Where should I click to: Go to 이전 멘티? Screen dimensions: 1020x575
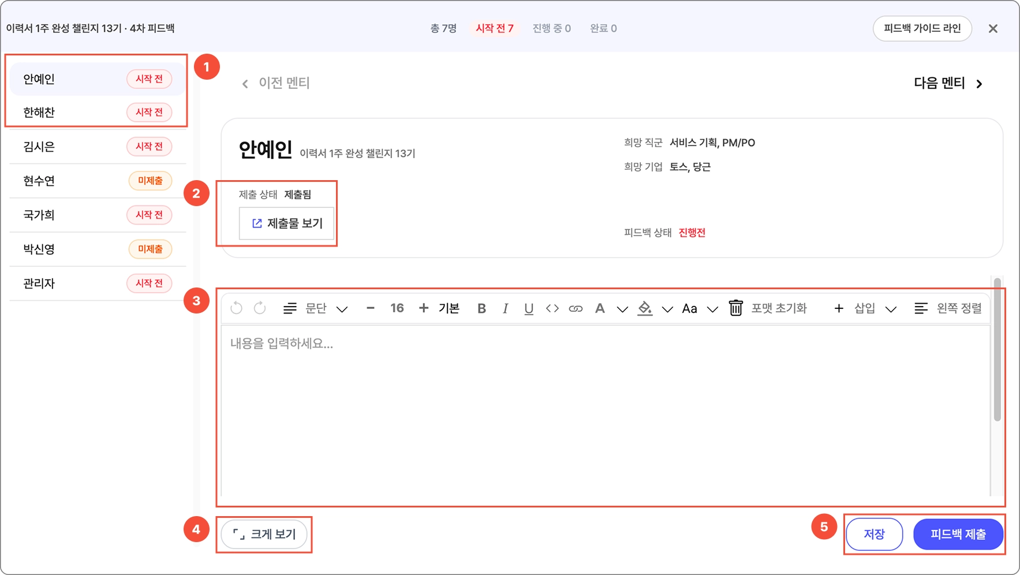pos(276,83)
